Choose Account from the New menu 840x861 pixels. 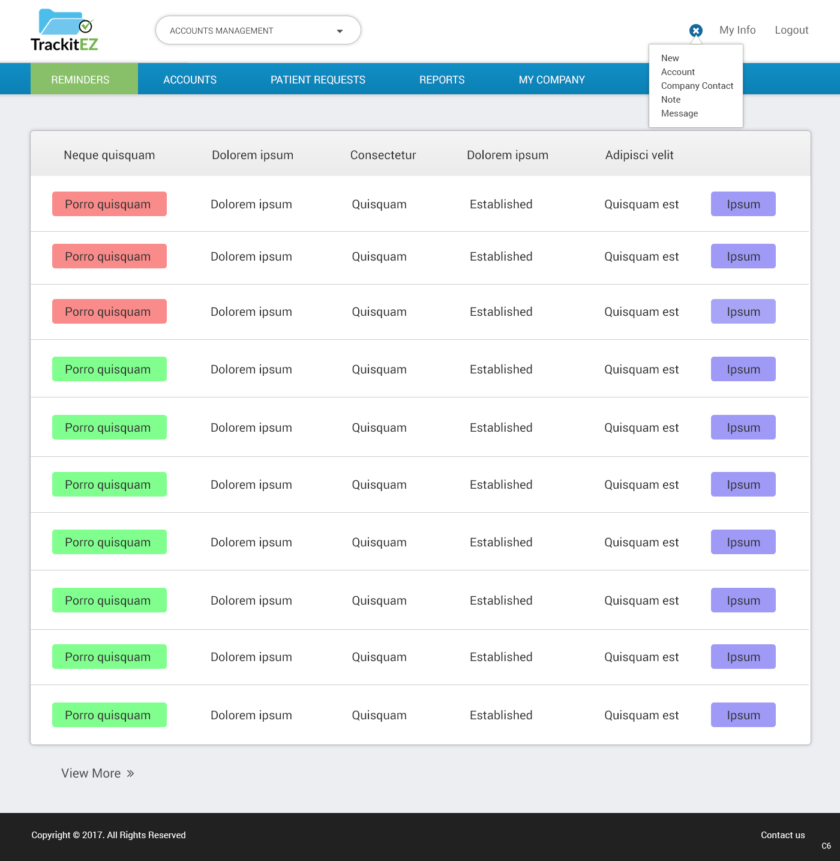click(677, 72)
